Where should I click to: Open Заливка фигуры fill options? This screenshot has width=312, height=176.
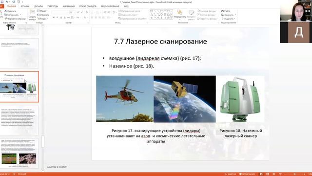(x=207, y=11)
